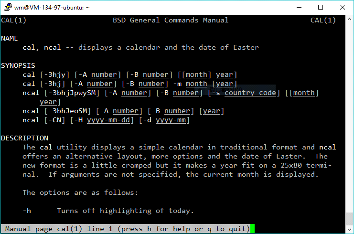
Task: Click the top-left "CAL(1)" header text
Action: point(14,20)
